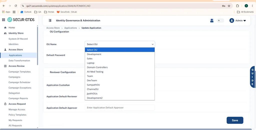Viewport: 256px width, 130px height.
Task: Open Campaign Exceptions page
Action: tap(20, 88)
